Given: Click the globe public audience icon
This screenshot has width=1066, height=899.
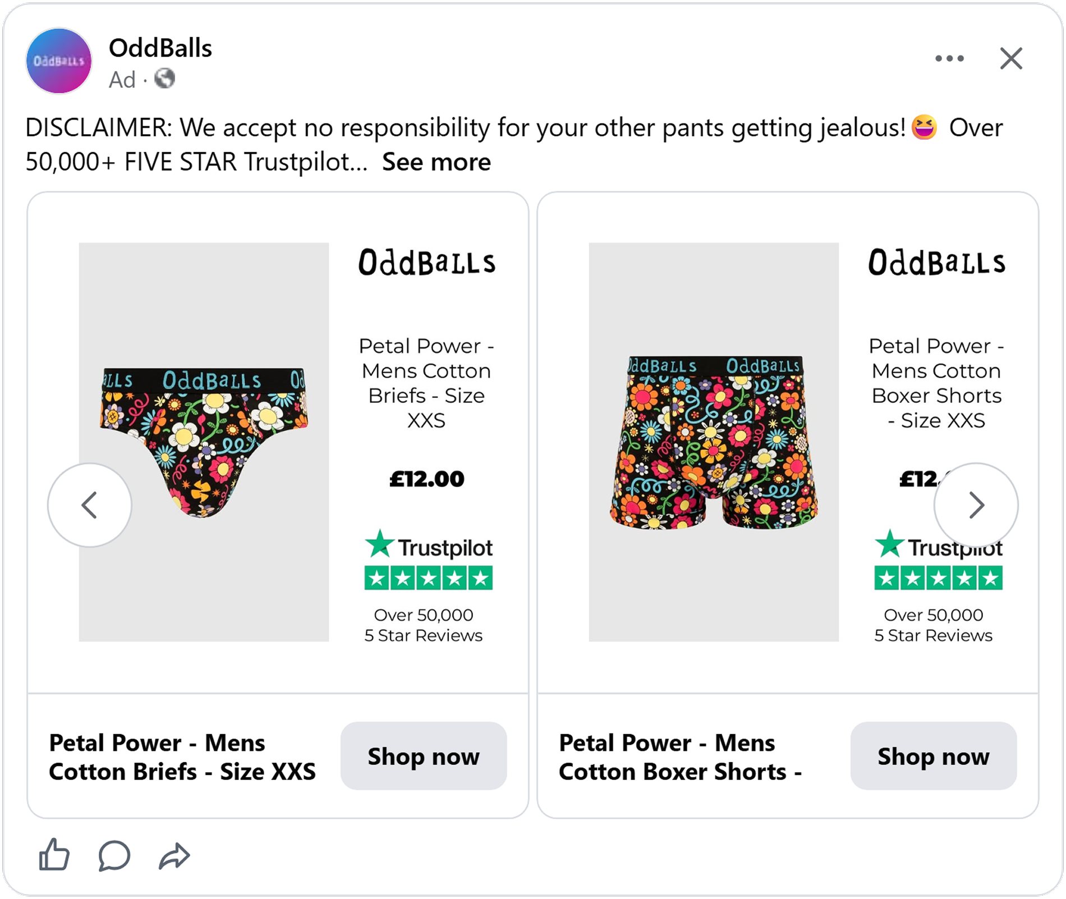Looking at the screenshot, I should click(164, 79).
